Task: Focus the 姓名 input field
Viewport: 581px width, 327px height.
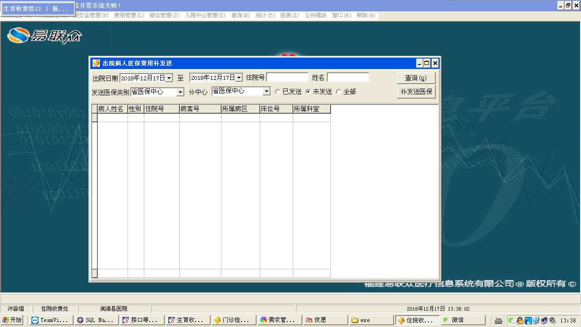Action: [348, 78]
